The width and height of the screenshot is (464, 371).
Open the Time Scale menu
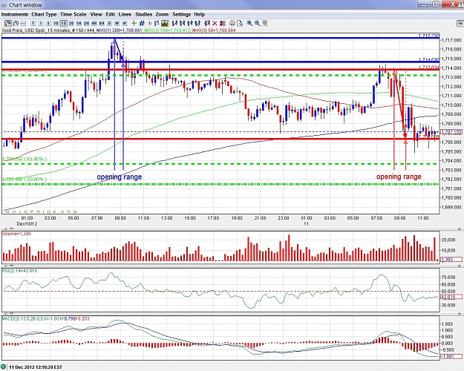point(73,14)
